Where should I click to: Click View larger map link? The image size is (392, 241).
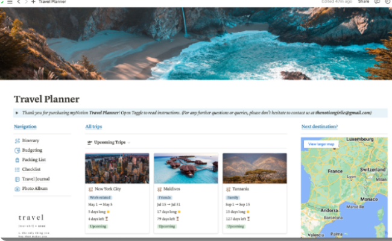tap(321, 144)
